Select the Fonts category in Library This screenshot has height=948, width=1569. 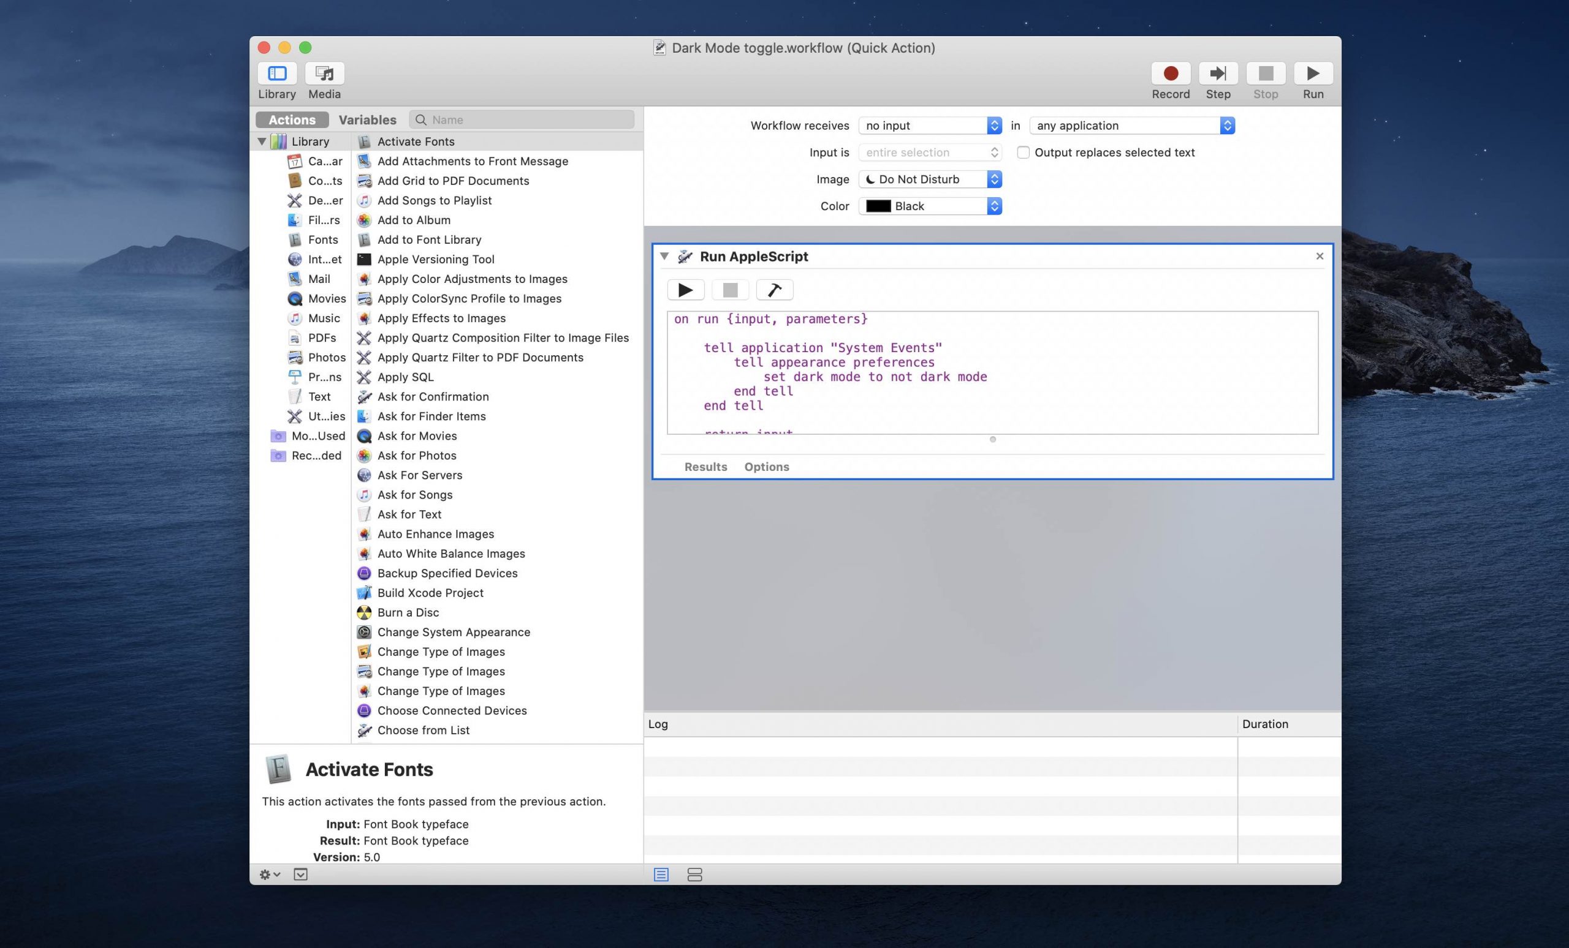coord(314,240)
